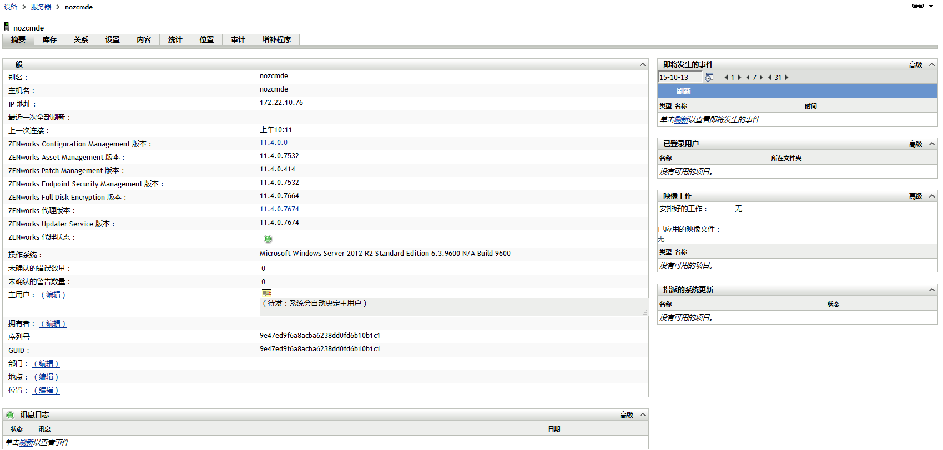Collapse the 讯息日志 panel

pos(643,414)
